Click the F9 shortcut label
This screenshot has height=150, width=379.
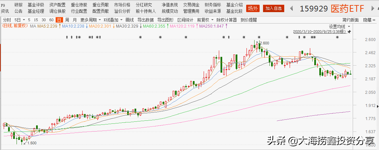pyautogui.click(x=3, y=5)
